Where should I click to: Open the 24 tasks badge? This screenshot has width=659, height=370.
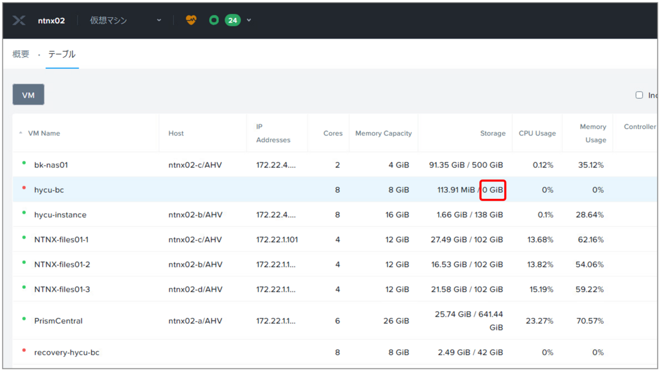tap(232, 20)
